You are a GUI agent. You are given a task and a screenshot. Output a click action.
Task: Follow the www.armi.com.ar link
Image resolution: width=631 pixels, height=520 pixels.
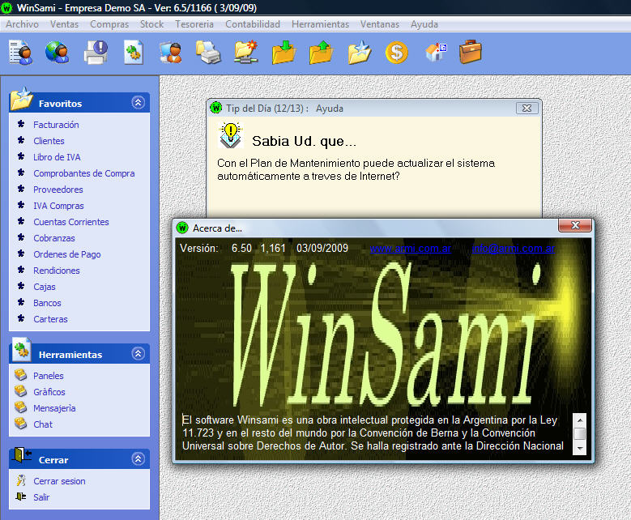point(411,249)
